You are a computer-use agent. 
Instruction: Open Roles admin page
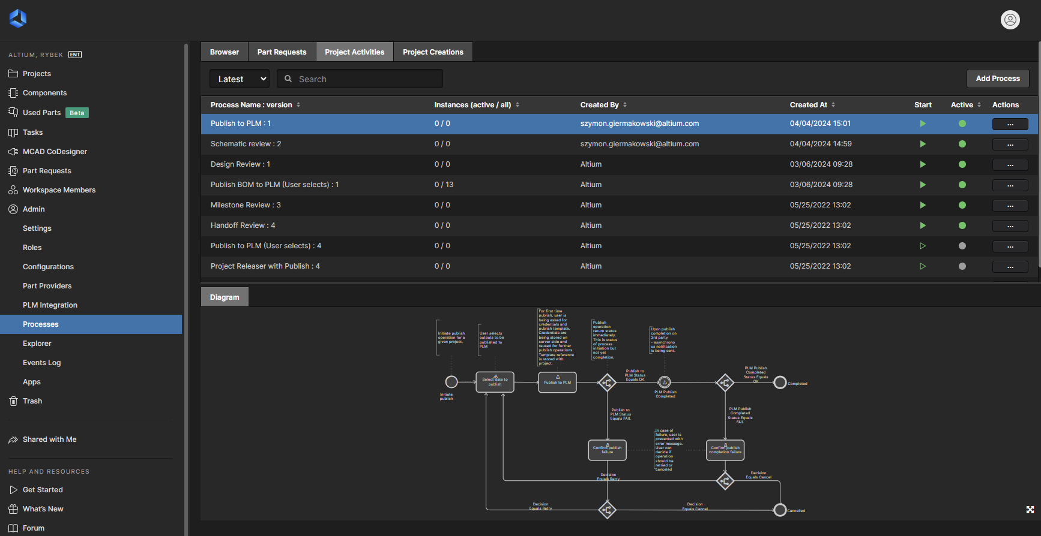point(32,248)
